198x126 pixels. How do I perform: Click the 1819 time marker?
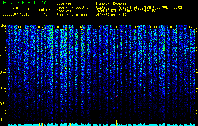pyautogui.click(x=172, y=27)
